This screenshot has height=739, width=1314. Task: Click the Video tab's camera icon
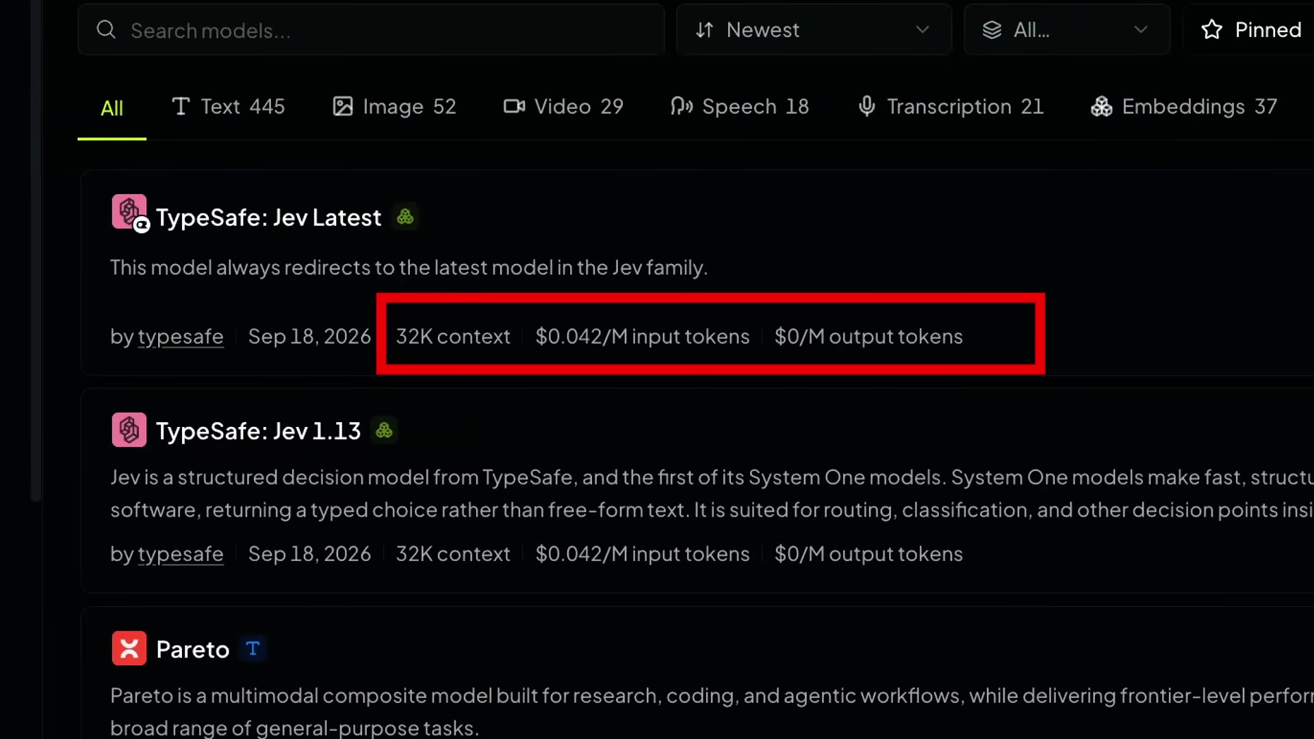pos(514,106)
